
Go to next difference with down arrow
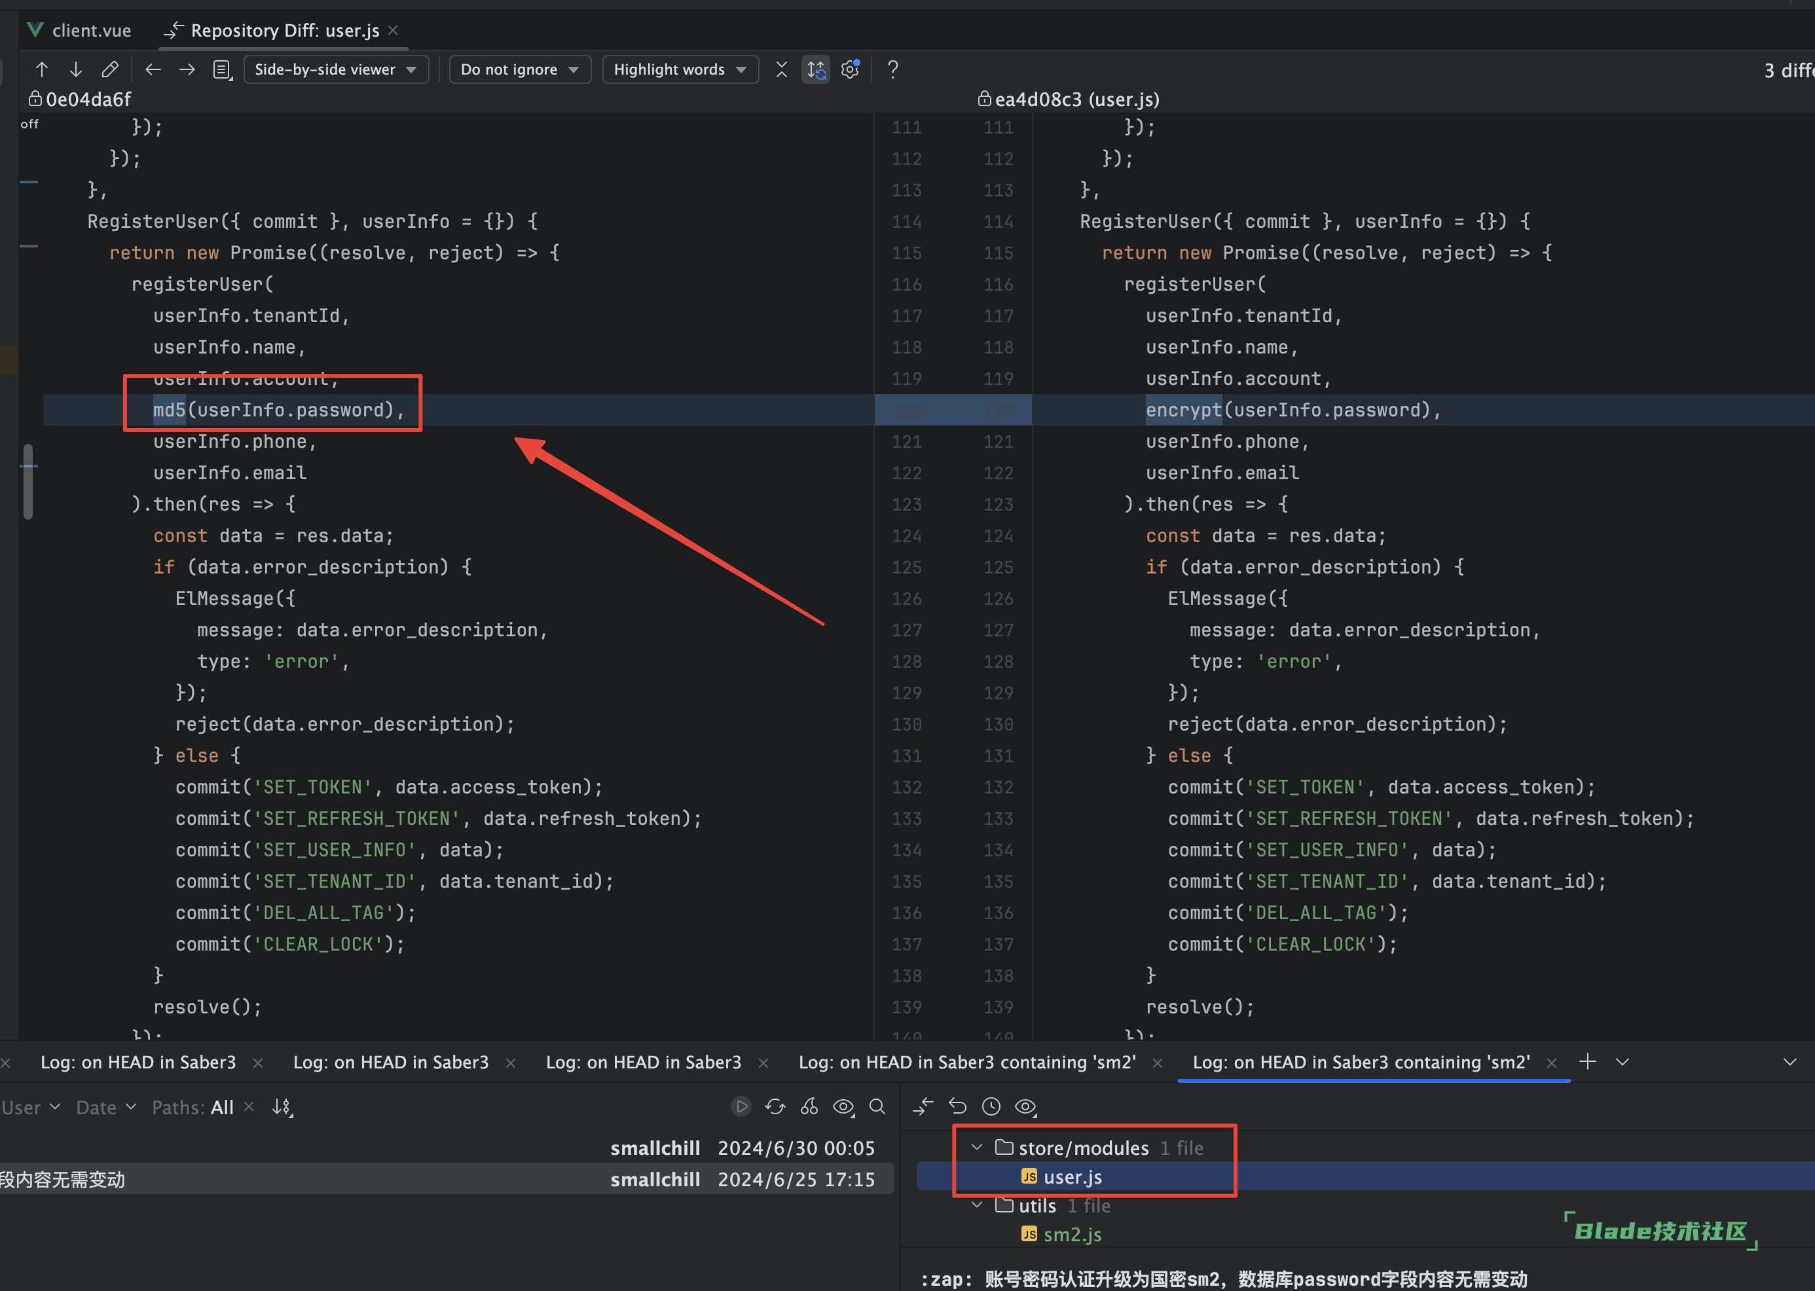coord(75,70)
